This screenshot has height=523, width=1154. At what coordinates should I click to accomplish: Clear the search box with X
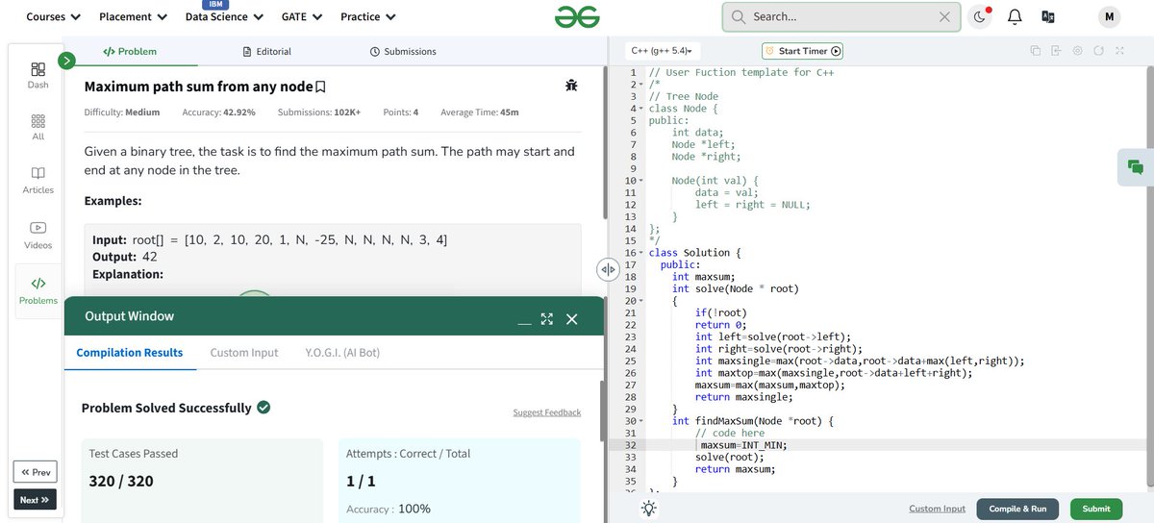(944, 16)
